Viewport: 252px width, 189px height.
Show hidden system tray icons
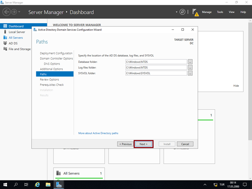(x=205, y=185)
